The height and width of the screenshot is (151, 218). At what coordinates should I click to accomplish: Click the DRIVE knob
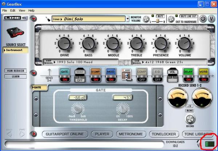click(x=64, y=44)
